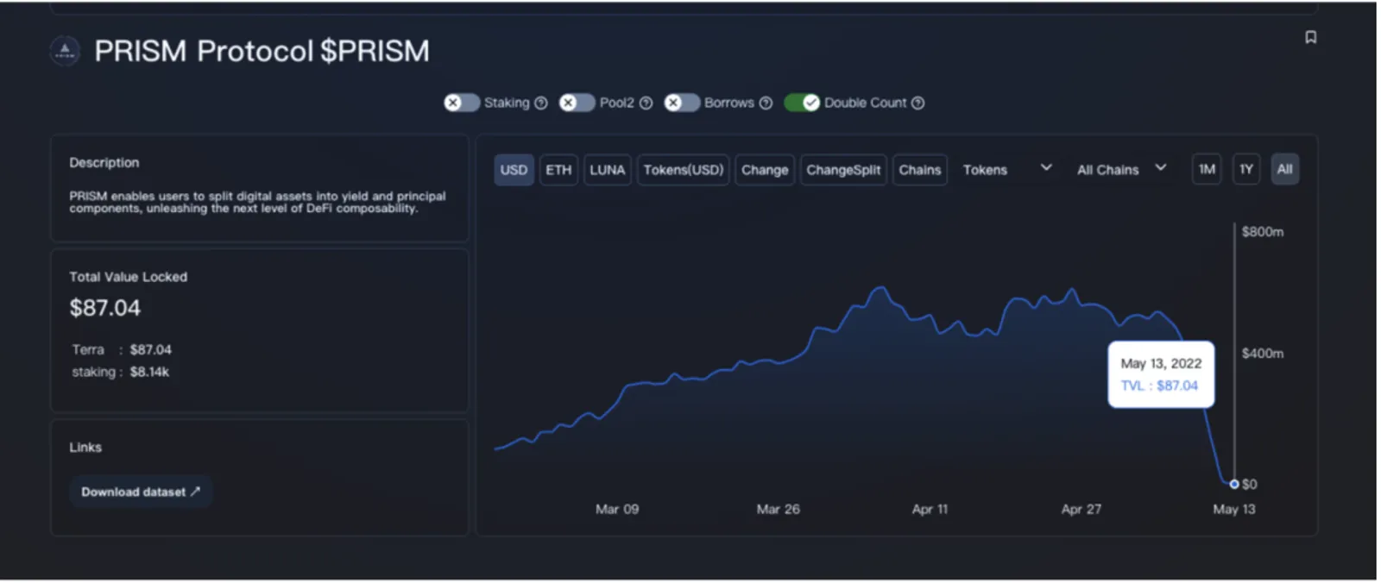1381x583 pixels.
Task: Open the Borrows help question-mark icon
Action: click(766, 103)
